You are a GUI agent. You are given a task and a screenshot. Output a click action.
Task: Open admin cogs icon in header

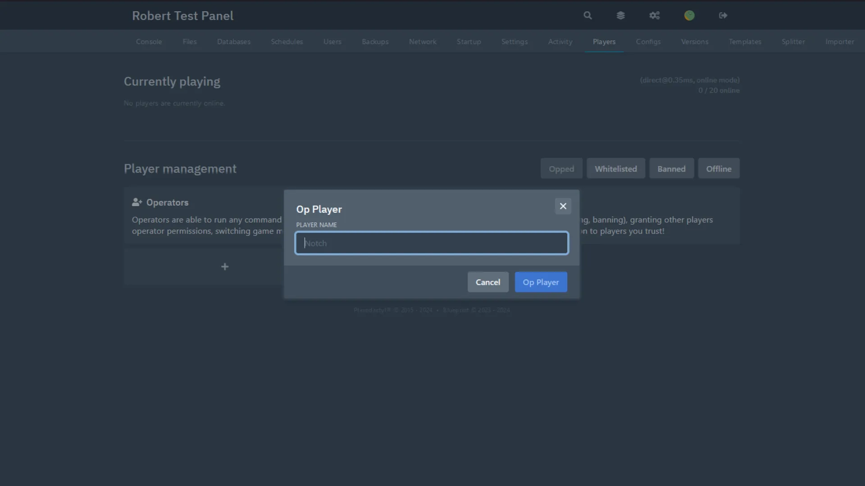(654, 15)
